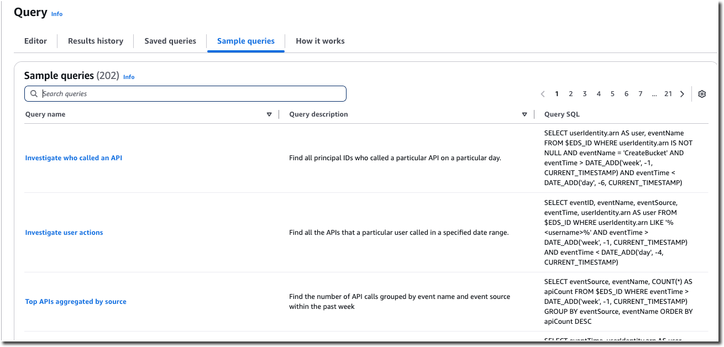Viewport: 724px width, 347px height.
Task: Switch to the Editor tab
Action: point(35,41)
